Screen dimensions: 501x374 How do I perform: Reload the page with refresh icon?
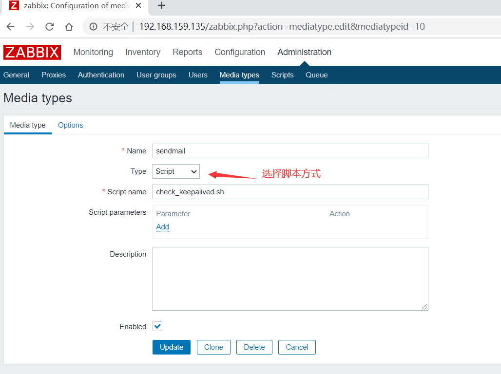[49, 26]
